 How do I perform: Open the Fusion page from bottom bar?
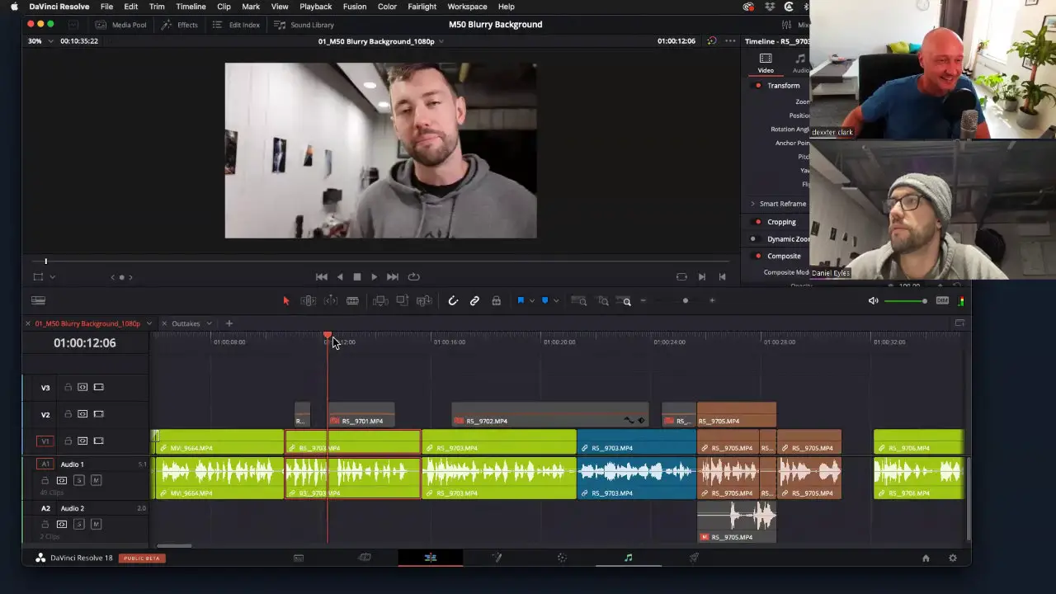click(497, 558)
